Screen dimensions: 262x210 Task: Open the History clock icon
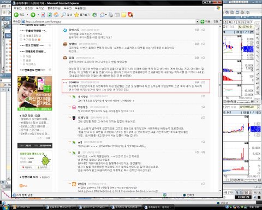[94, 15]
